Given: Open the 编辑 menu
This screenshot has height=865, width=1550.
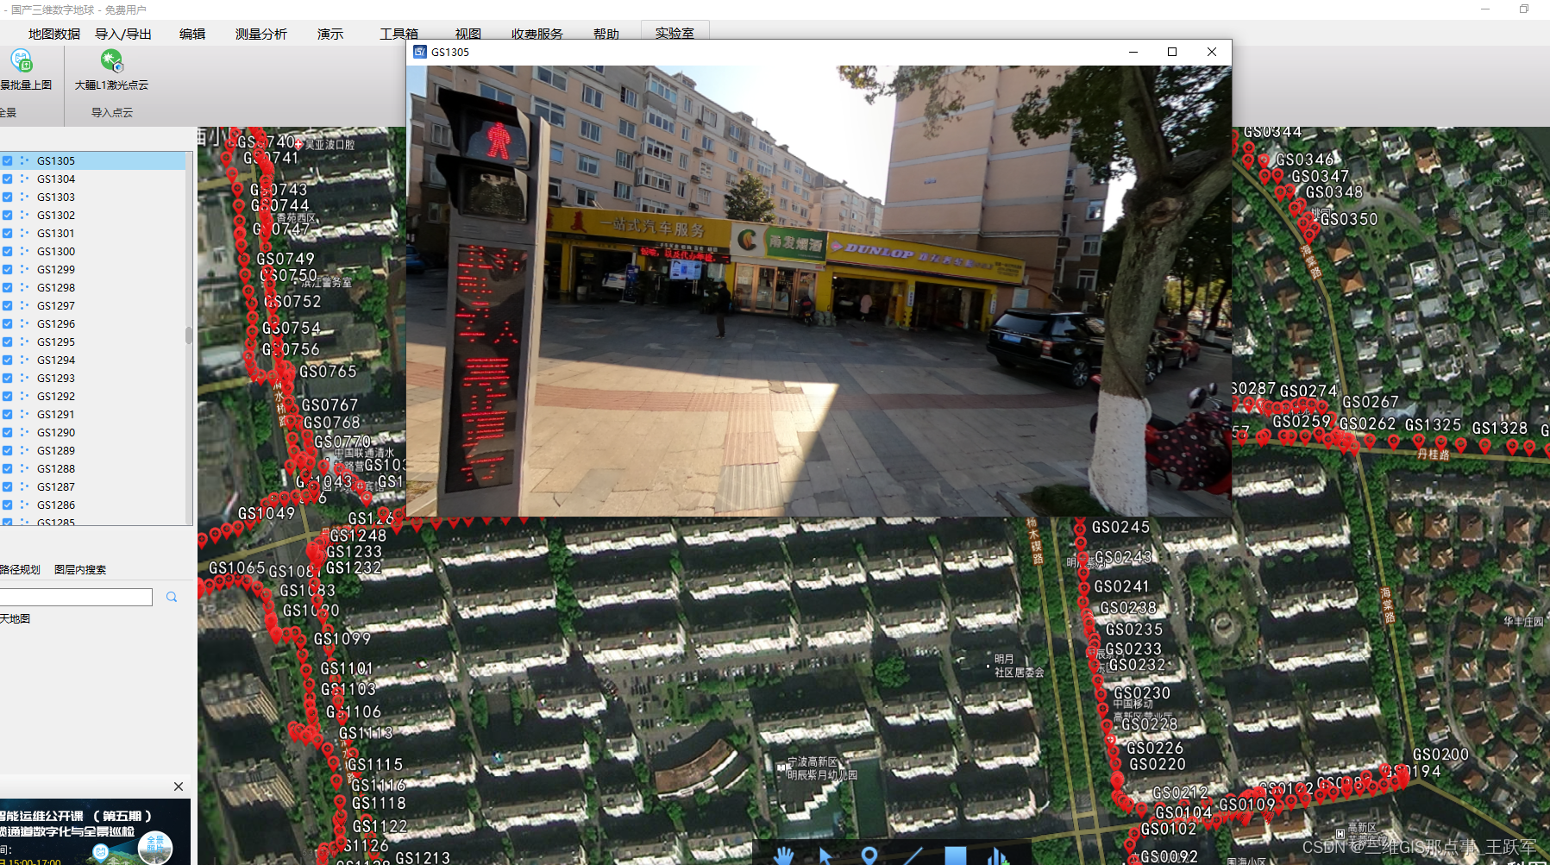Looking at the screenshot, I should coord(192,34).
